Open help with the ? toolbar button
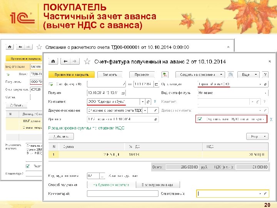277x208 pixels. (265, 75)
